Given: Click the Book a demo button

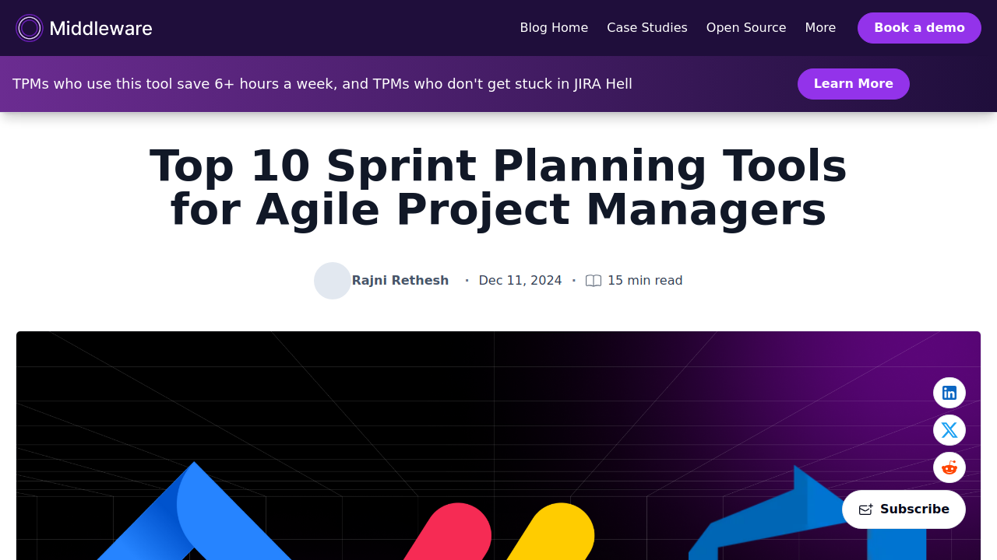Looking at the screenshot, I should tap(919, 28).
